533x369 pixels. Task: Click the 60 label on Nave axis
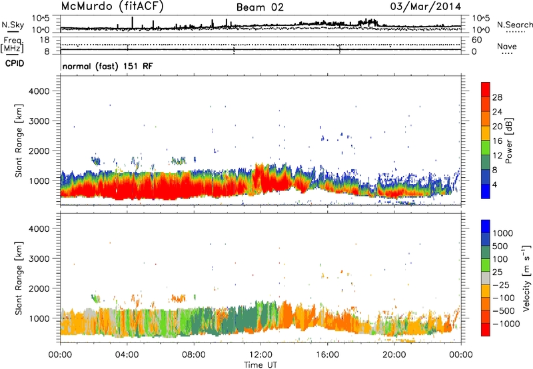coord(476,40)
